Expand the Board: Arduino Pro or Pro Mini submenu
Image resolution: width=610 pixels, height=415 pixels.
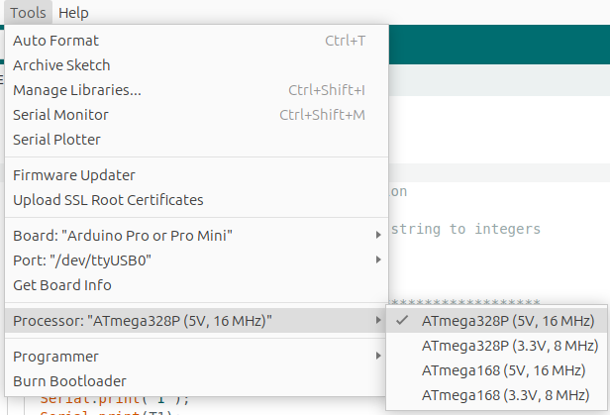pyautogui.click(x=197, y=236)
